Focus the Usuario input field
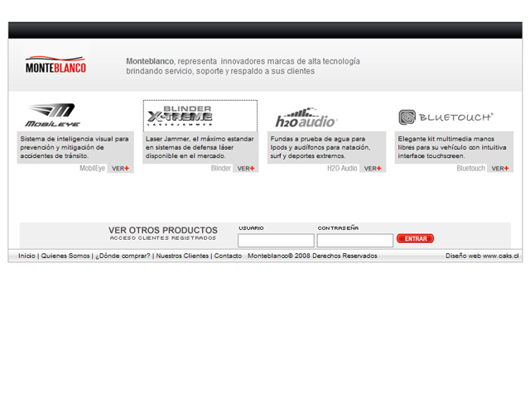The width and height of the screenshot is (530, 397). pyautogui.click(x=276, y=241)
